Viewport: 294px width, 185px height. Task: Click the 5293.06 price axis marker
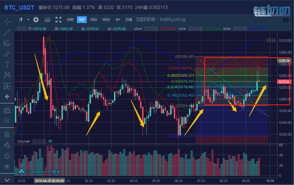284,61
